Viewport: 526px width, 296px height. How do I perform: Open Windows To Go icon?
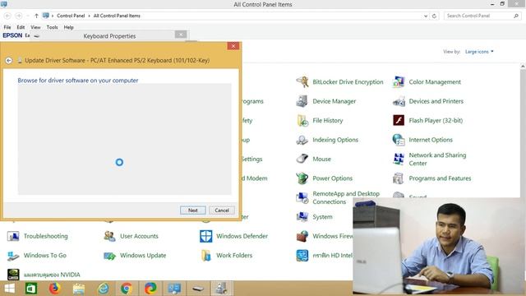(13, 256)
